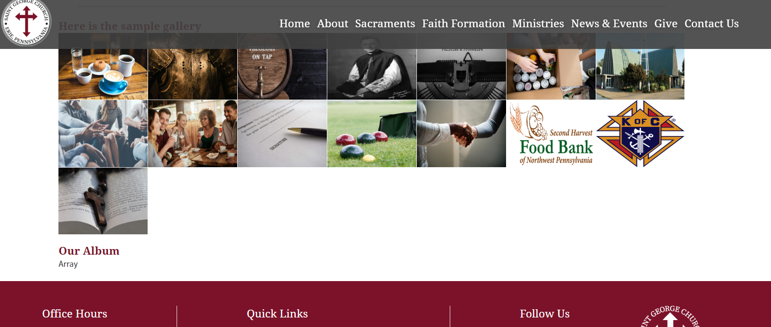Click the Saint George Church logo

point(26,22)
